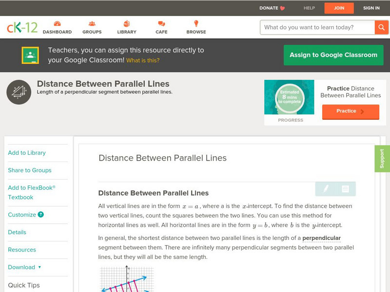Open the Resources link

(22, 250)
